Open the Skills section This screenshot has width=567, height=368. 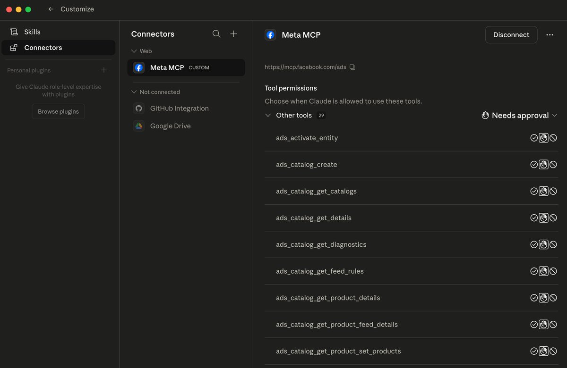59,32
